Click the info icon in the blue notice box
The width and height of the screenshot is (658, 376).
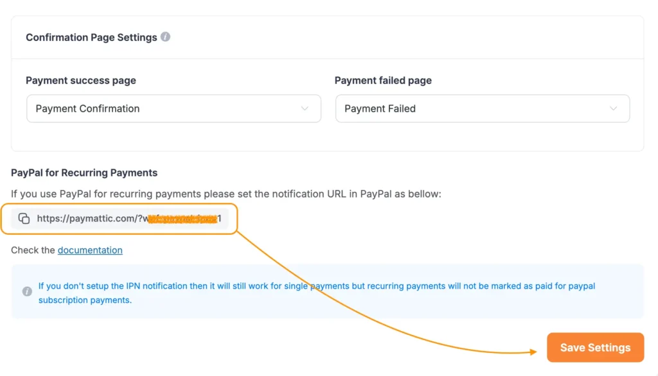[26, 291]
